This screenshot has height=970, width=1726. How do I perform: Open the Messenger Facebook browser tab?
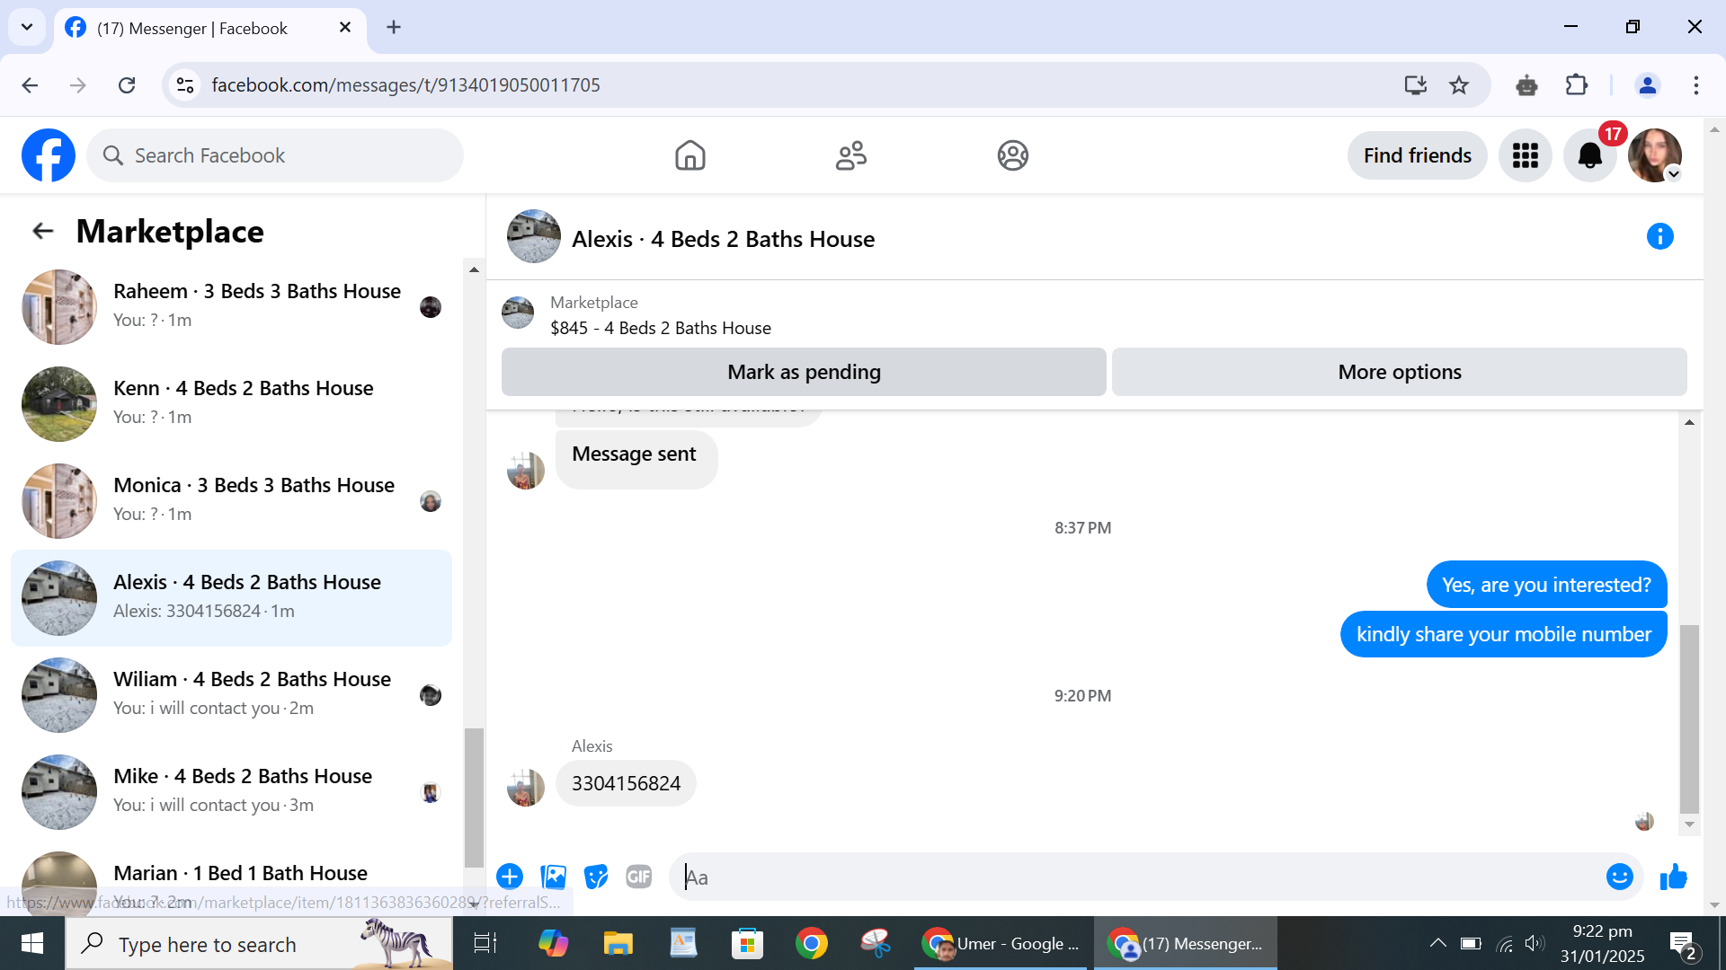[210, 28]
